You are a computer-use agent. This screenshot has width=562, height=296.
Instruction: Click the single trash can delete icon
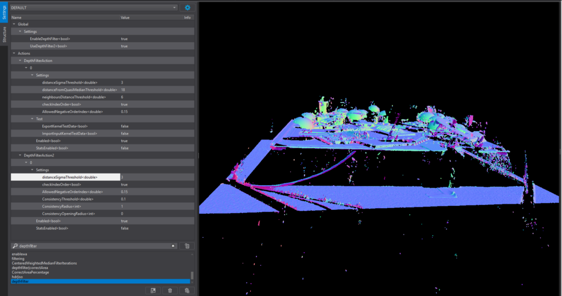point(170,290)
